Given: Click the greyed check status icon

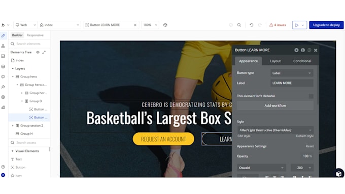Looking at the screenshot, I should pyautogui.click(x=231, y=25).
